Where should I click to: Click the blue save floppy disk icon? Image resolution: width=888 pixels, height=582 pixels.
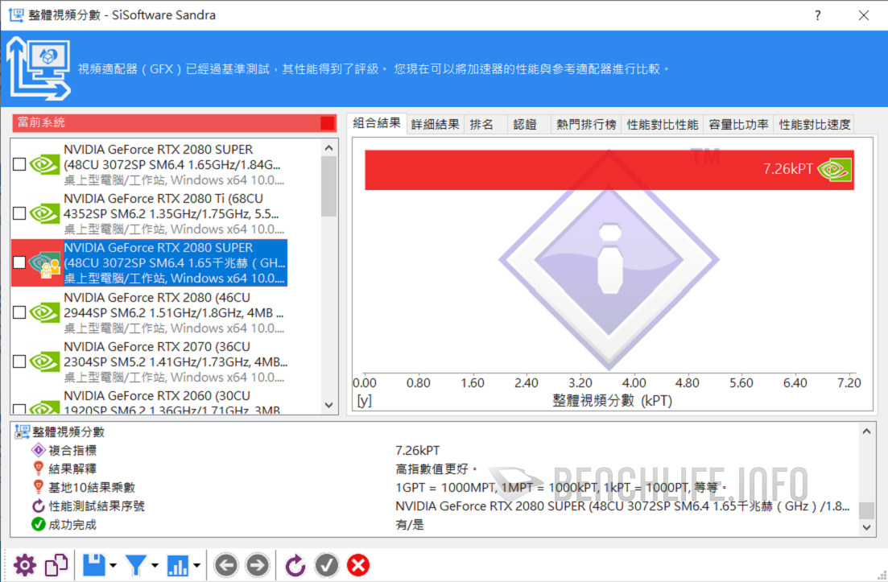tap(94, 565)
